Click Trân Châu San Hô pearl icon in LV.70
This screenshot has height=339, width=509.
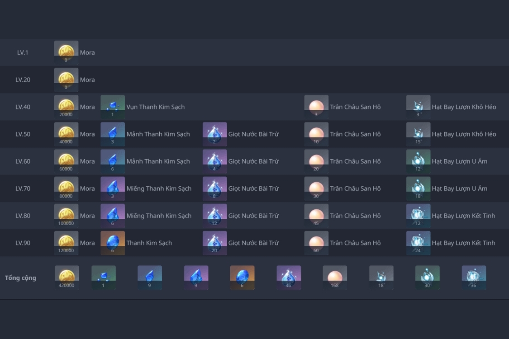tap(316, 188)
